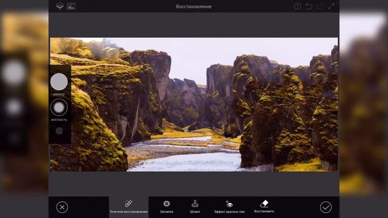Open the layers icon in top bar
The height and width of the screenshot is (218, 388).
coord(59,6)
